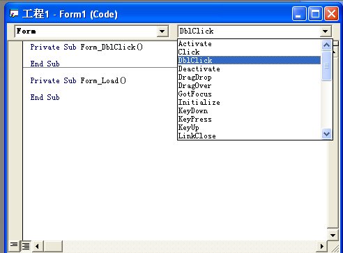343x253 pixels.
Task: Click the horizontal scrollbar thumb
Action: click(x=53, y=246)
